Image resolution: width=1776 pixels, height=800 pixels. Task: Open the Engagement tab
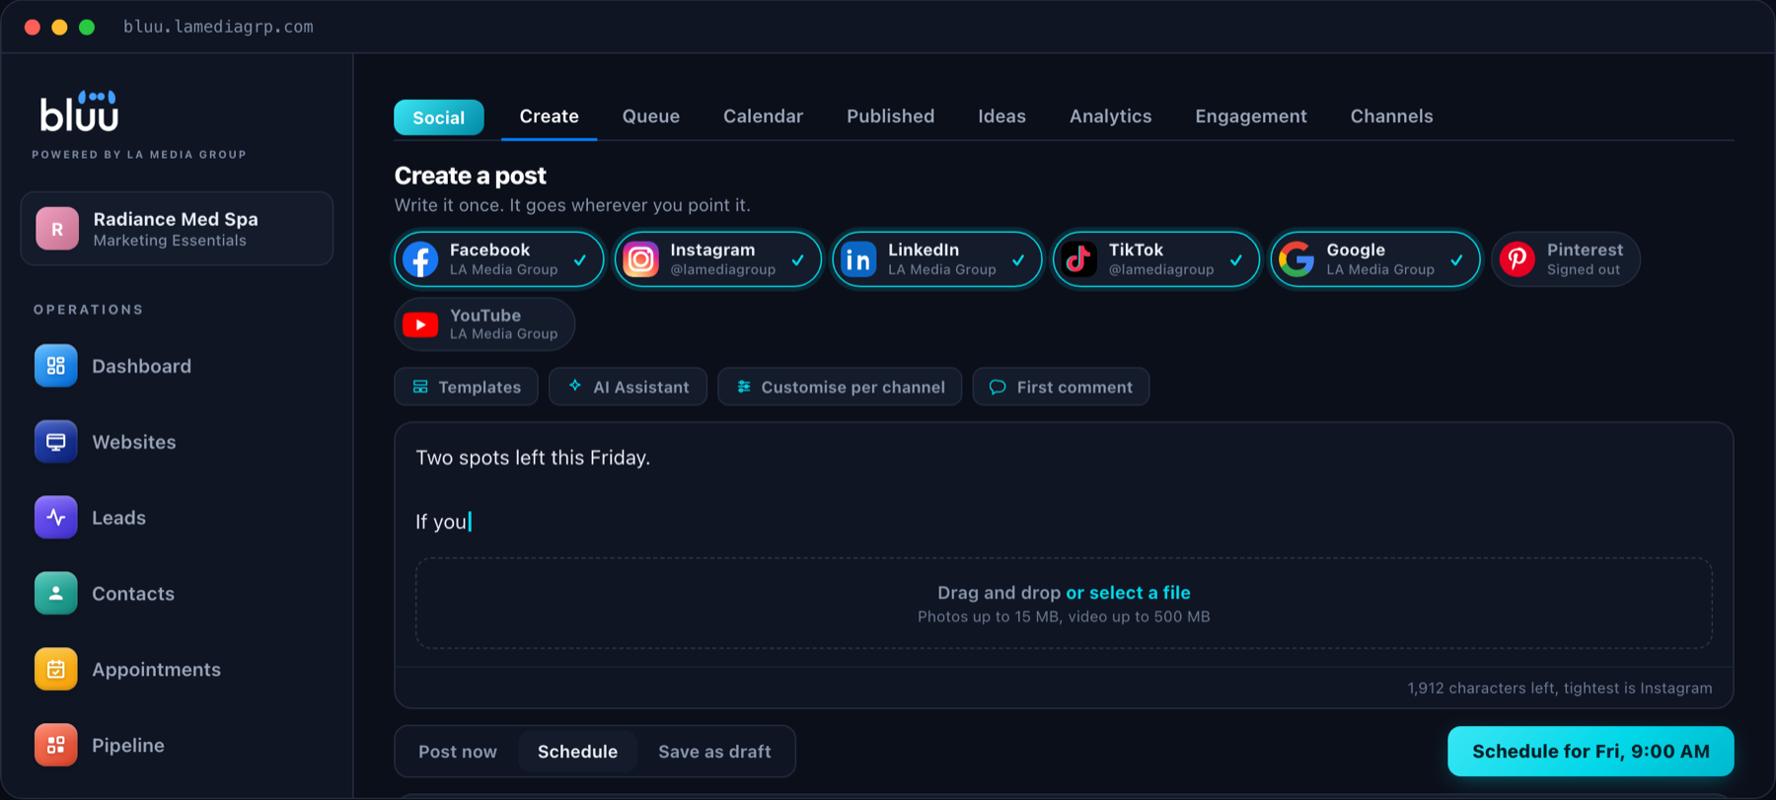click(x=1250, y=116)
